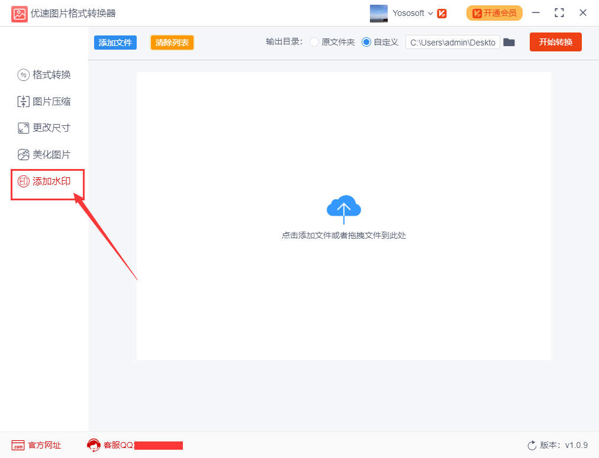Click the folder browse icon beside output path
This screenshot has height=458, width=599.
[x=509, y=42]
